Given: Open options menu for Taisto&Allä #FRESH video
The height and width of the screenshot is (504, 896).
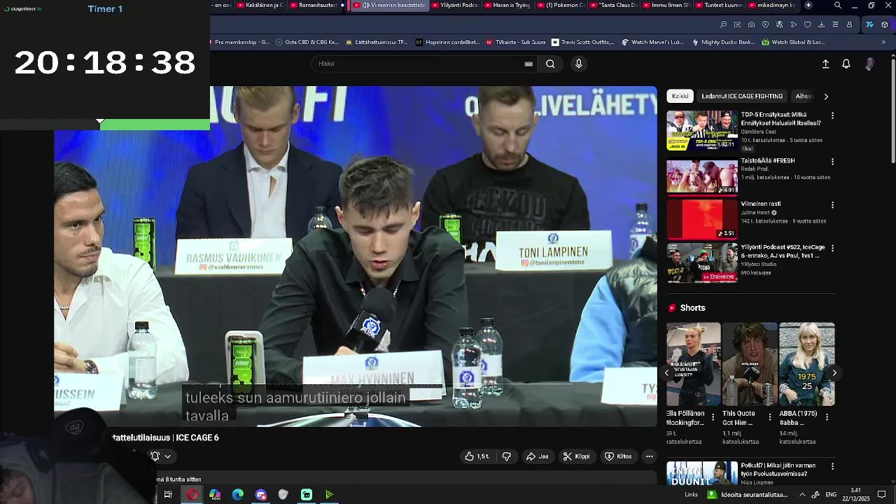Looking at the screenshot, I should pos(832,161).
